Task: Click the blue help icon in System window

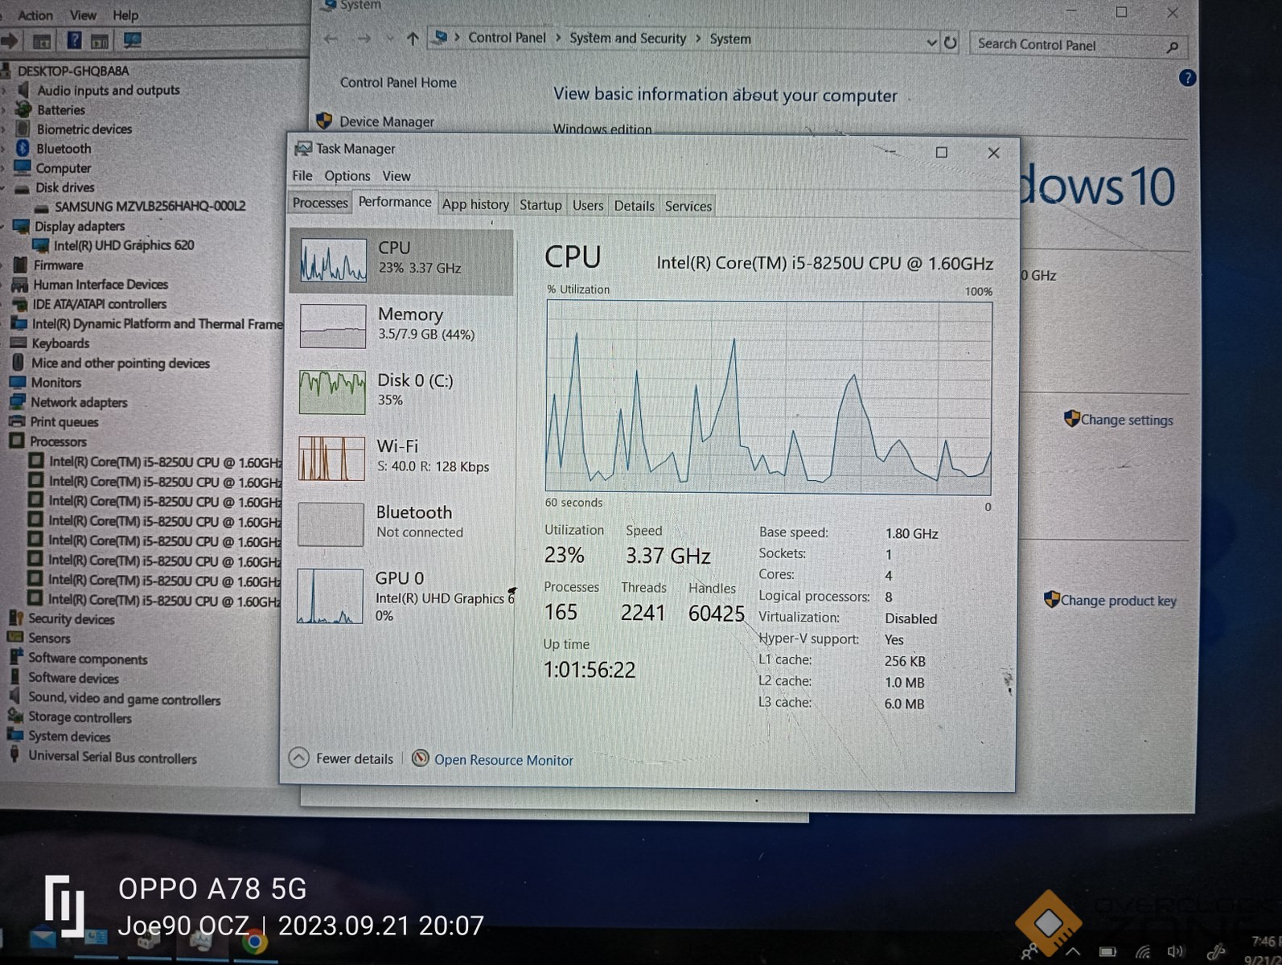Action: (x=1187, y=78)
